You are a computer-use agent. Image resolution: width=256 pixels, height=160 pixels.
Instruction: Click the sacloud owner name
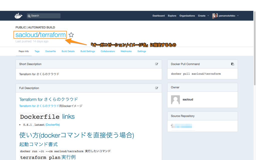[188, 99]
